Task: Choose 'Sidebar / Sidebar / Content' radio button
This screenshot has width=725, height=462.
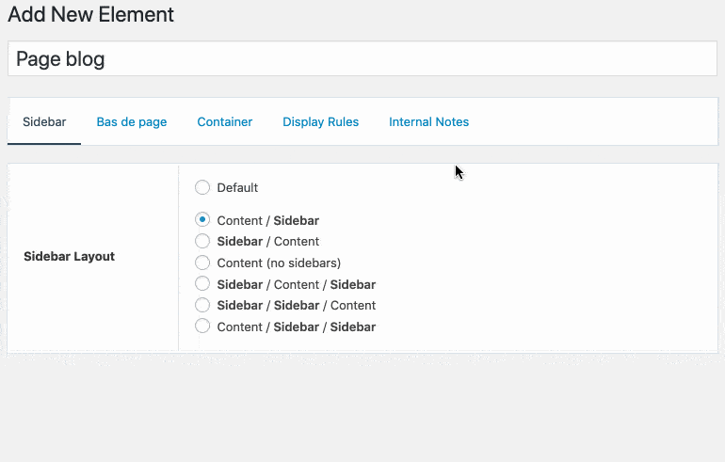Action: pyautogui.click(x=202, y=305)
